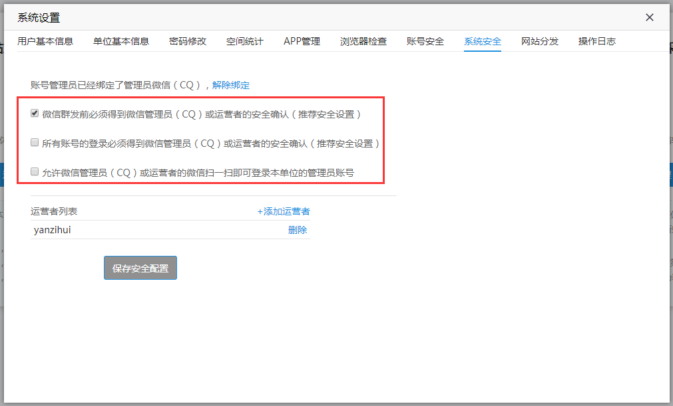Open the 操作日志 tab

[x=597, y=41]
